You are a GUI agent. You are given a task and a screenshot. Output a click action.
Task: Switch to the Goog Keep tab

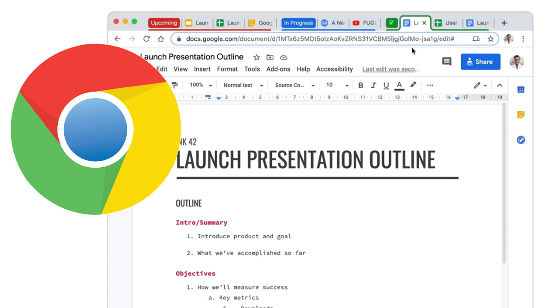point(260,23)
